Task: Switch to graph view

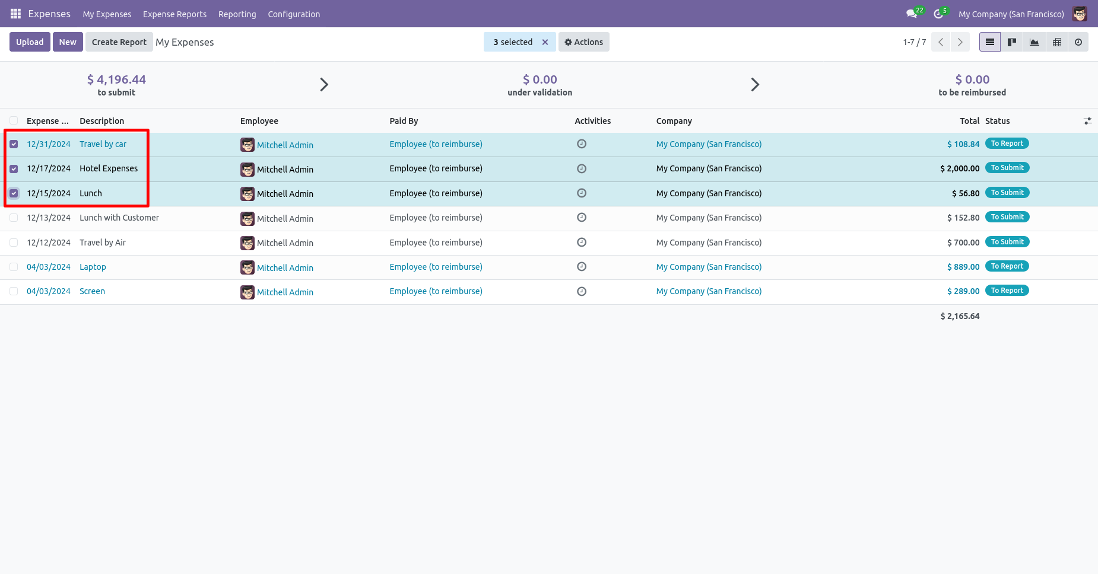Action: (x=1034, y=42)
